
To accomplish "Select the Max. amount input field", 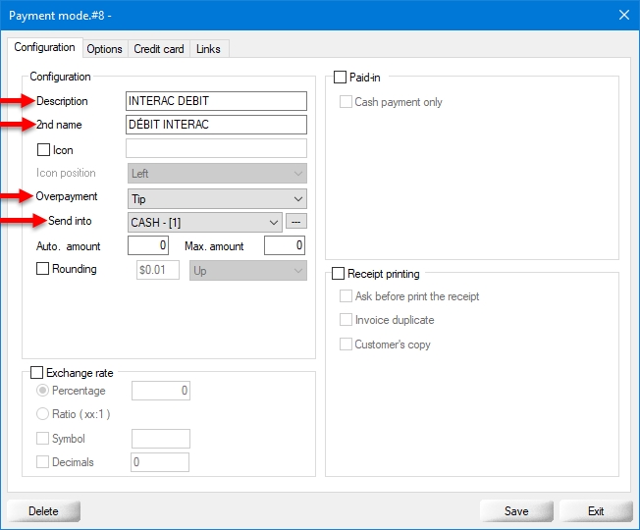I will [x=286, y=245].
